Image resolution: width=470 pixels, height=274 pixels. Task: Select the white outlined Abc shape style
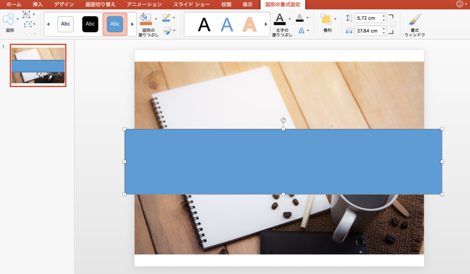point(65,24)
